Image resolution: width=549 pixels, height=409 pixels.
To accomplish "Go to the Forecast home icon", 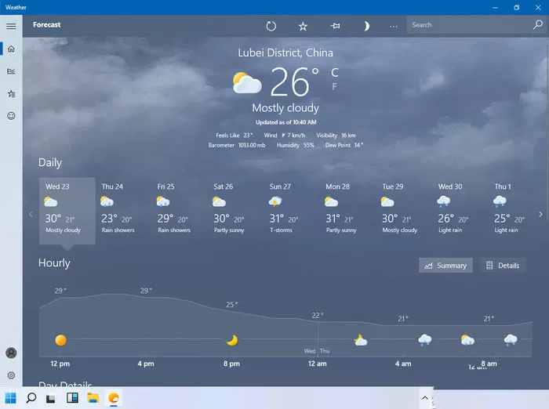I will [11, 49].
